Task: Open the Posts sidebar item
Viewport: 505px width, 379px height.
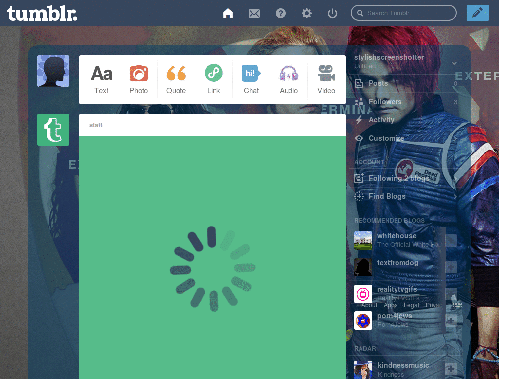Action: click(405, 83)
